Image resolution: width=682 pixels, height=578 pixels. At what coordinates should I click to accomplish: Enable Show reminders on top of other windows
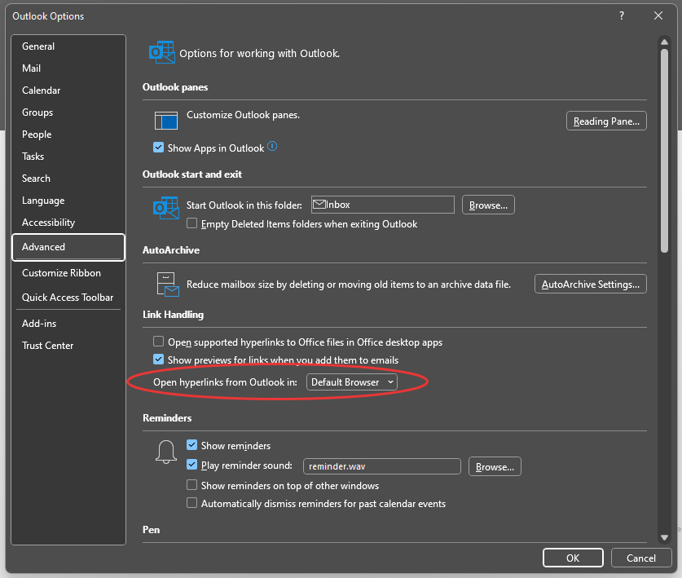coord(191,485)
